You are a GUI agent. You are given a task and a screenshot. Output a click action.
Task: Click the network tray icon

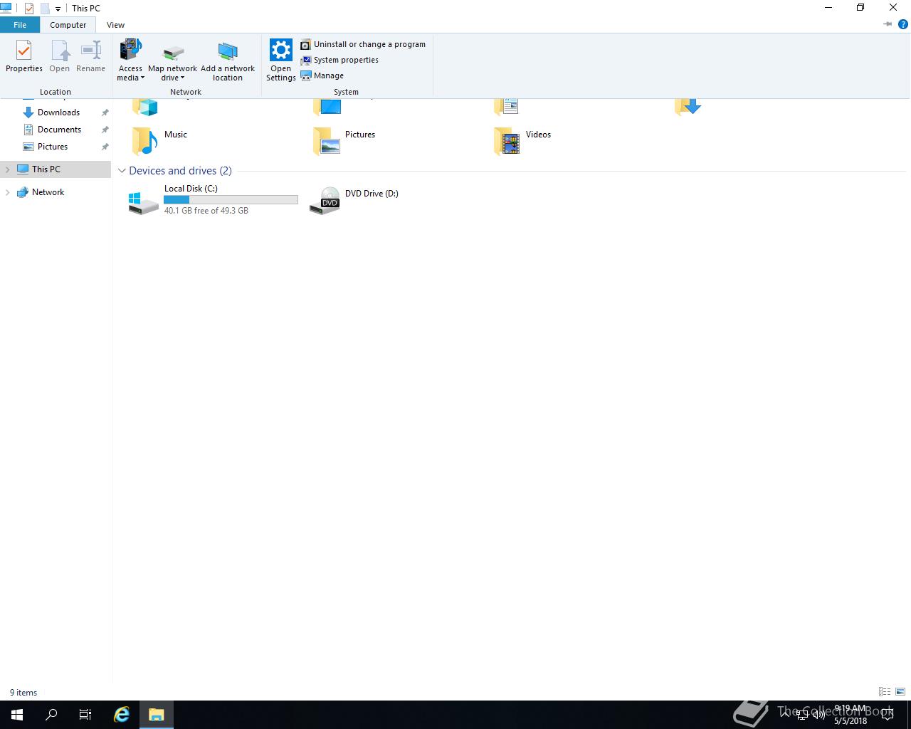click(802, 715)
